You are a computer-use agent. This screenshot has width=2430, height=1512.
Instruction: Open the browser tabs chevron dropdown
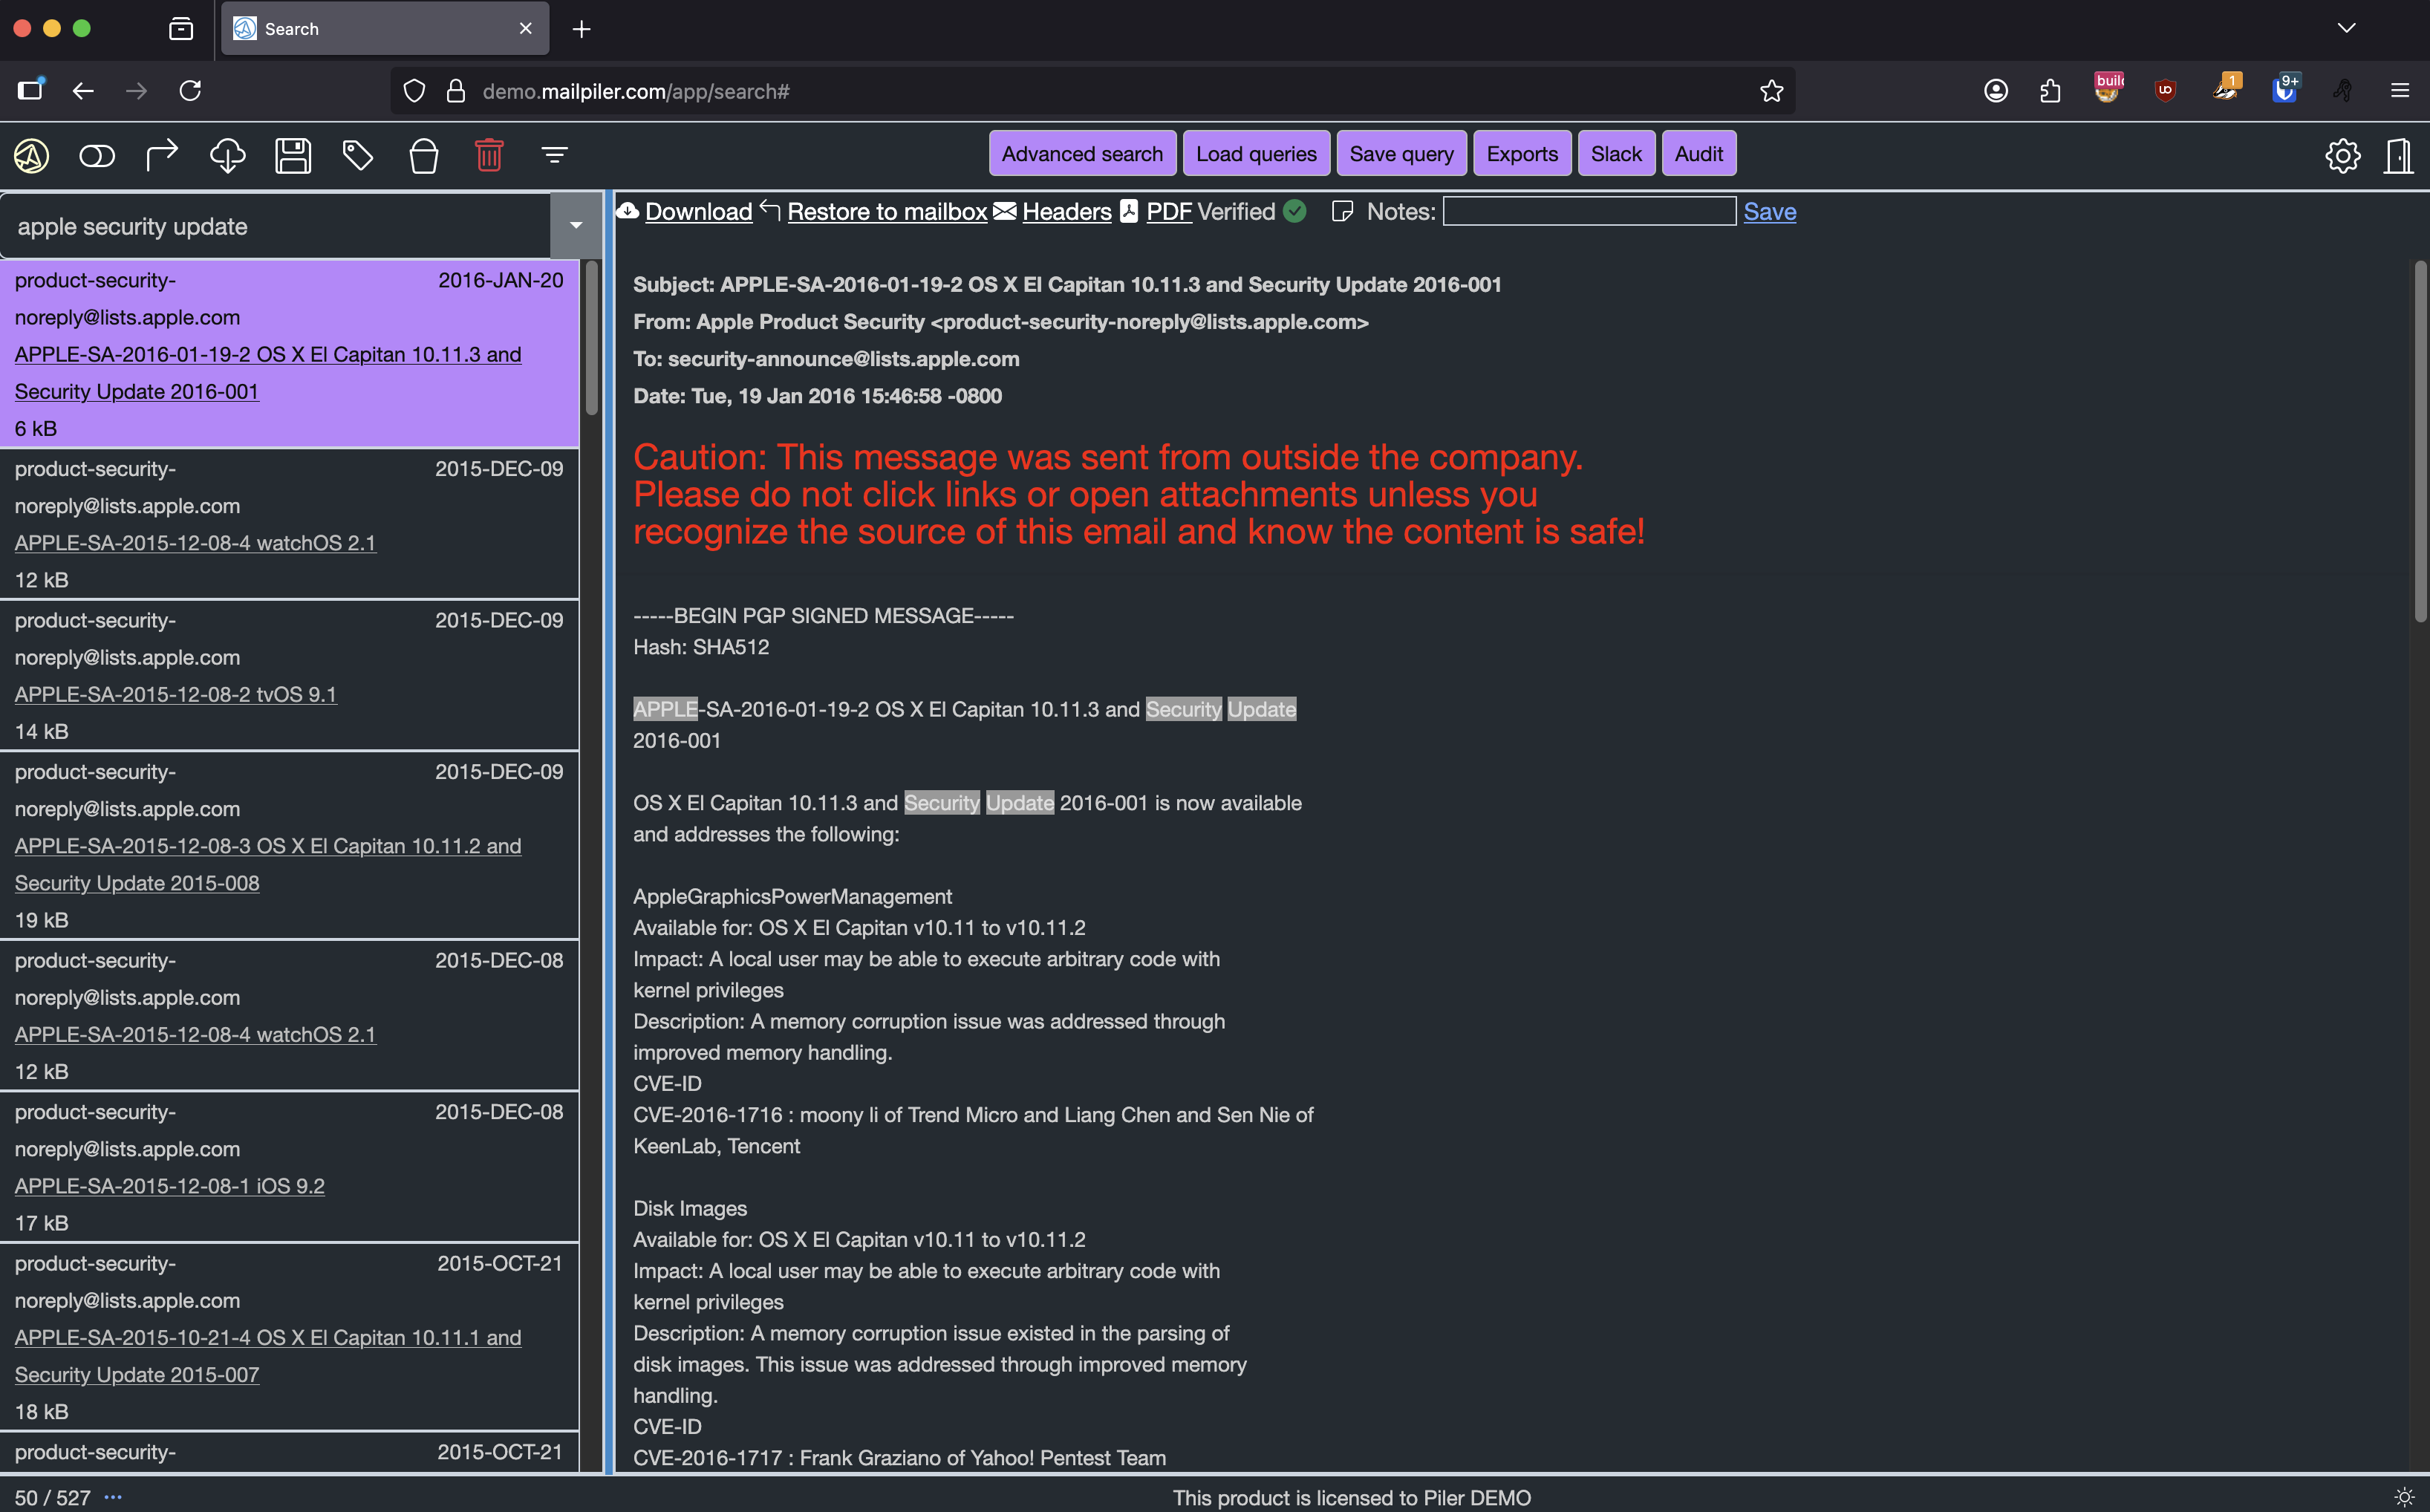click(2346, 28)
